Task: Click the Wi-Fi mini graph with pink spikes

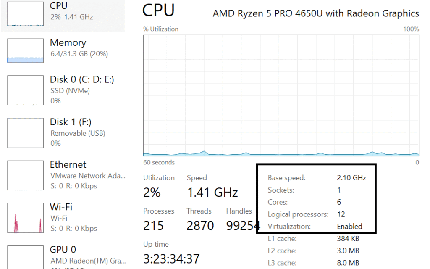Action: coord(25,218)
